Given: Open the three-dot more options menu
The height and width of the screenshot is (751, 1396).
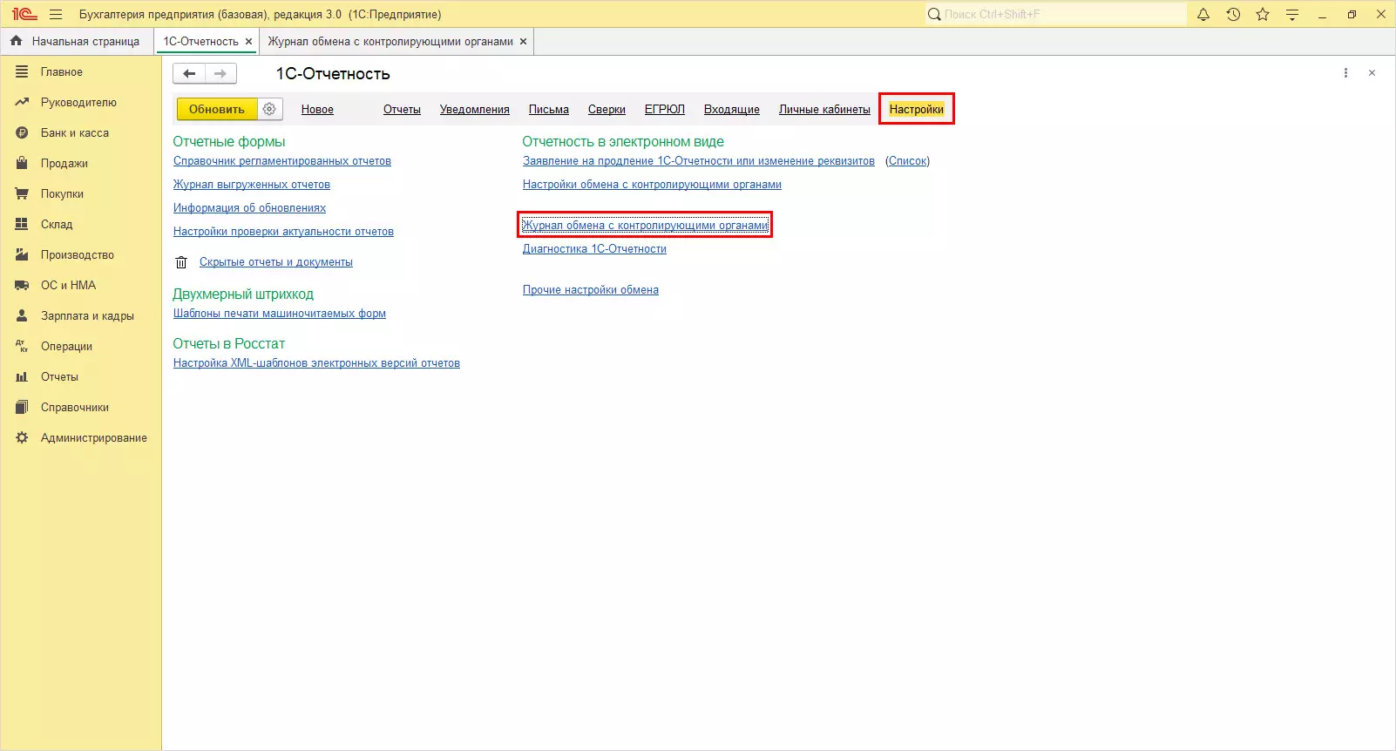Looking at the screenshot, I should pyautogui.click(x=1345, y=73).
